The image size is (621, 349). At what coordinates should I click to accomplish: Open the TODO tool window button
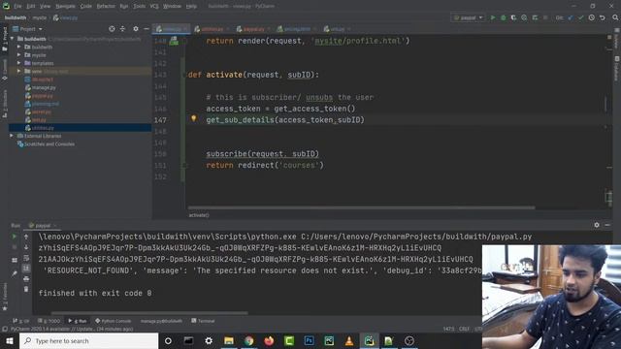point(49,321)
